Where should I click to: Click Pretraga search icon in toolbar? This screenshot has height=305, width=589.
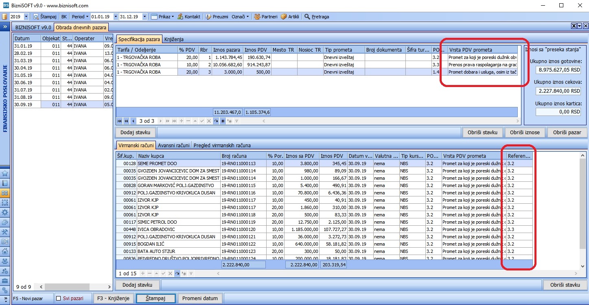coord(307,17)
